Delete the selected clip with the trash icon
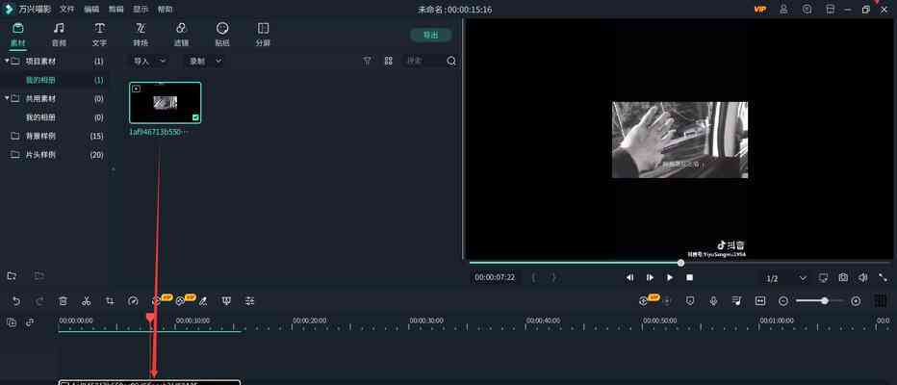This screenshot has width=897, height=385. tap(64, 301)
